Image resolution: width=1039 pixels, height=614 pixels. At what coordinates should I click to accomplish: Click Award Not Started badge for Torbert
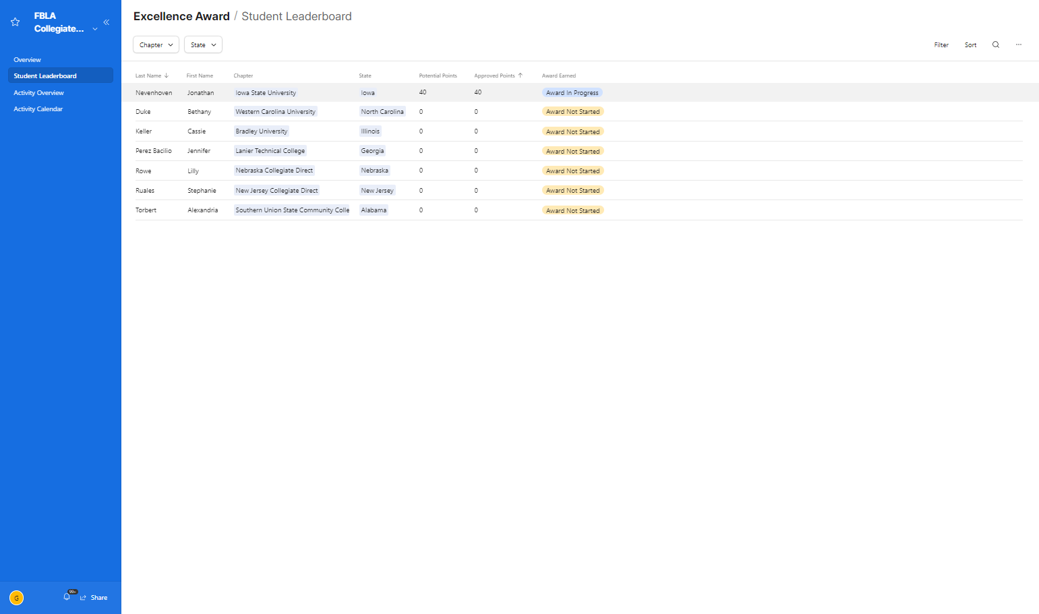tap(573, 211)
